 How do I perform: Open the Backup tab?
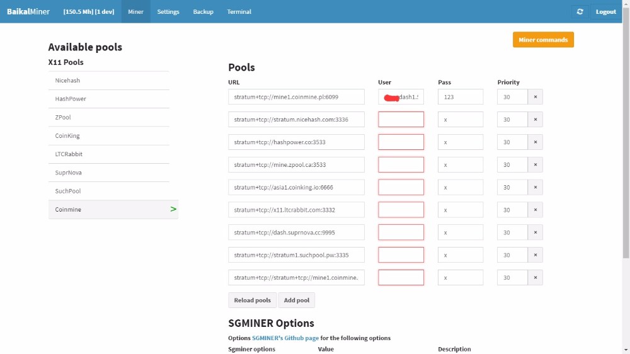tap(203, 11)
